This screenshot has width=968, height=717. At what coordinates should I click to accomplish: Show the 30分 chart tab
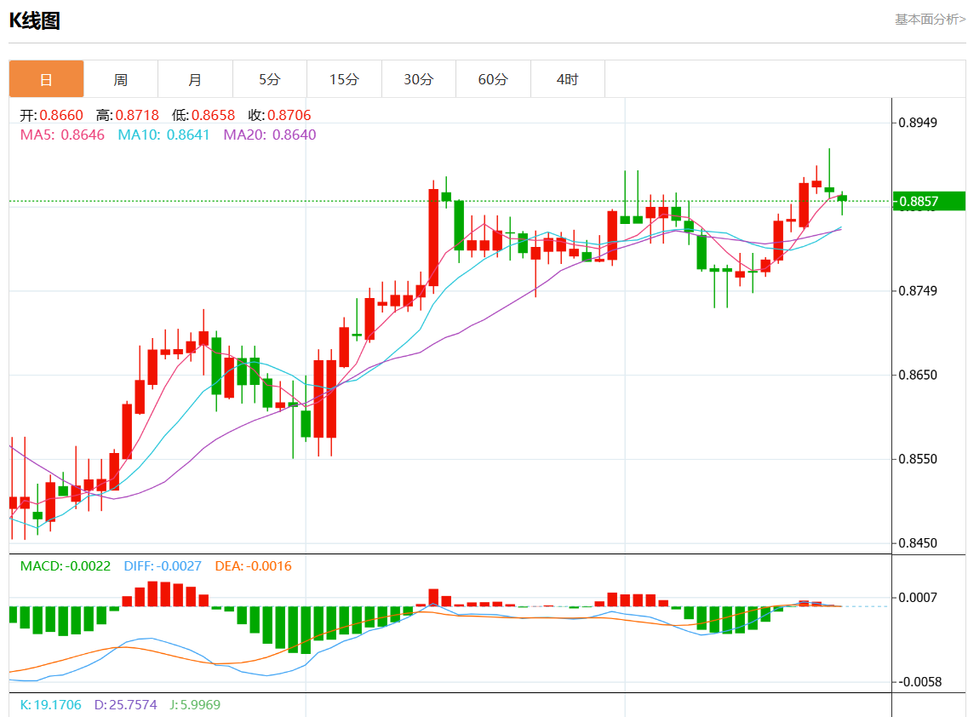418,79
